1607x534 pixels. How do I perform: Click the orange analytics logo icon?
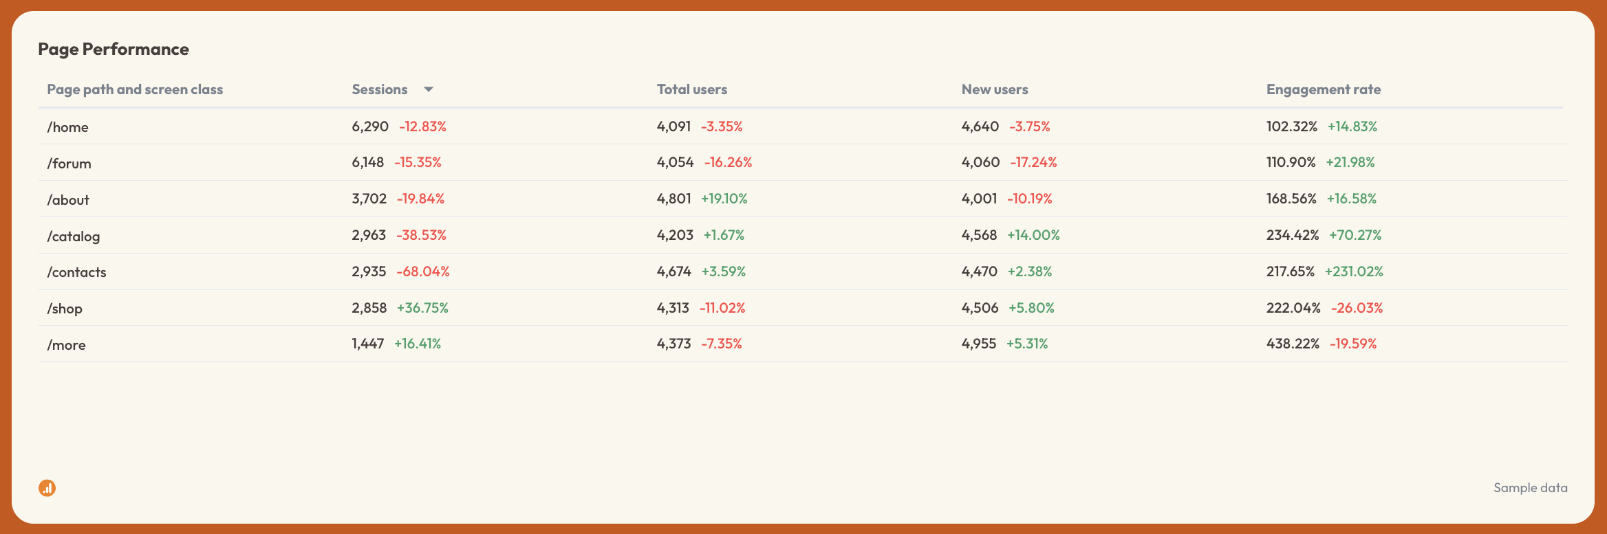(x=46, y=487)
